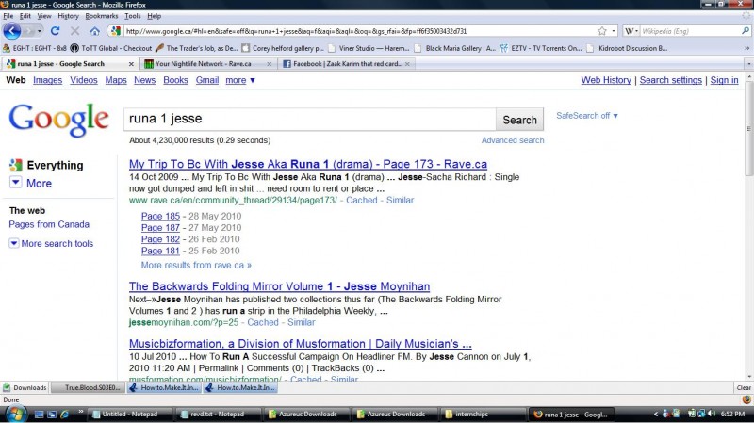This screenshot has width=754, height=423.
Task: Click the search magnifier in Wikipedia box
Action: click(x=746, y=31)
